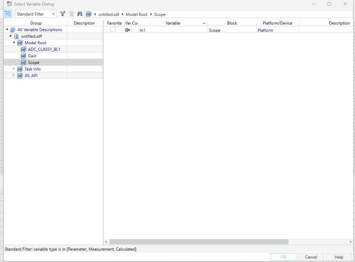
Task: Click the Gain group icon
Action: pyautogui.click(x=23, y=56)
